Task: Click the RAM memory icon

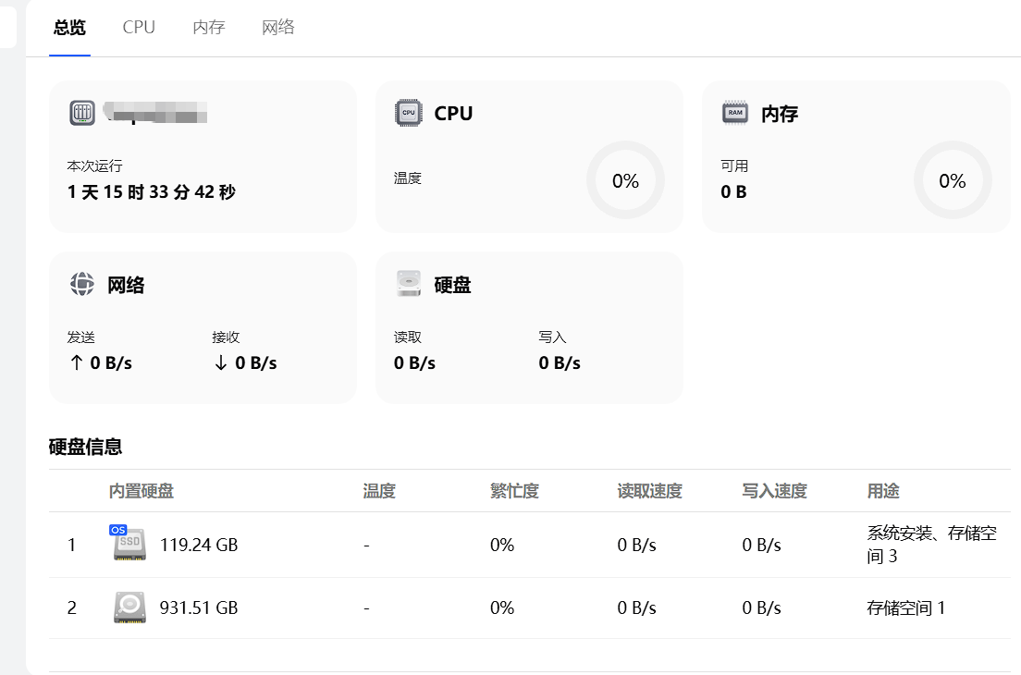Action: [x=735, y=113]
